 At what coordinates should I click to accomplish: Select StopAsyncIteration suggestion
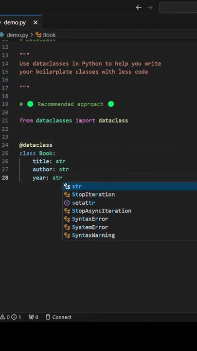pos(129,211)
